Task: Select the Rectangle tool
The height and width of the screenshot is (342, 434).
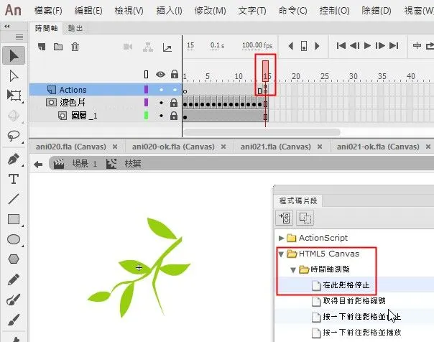Action: click(14, 219)
